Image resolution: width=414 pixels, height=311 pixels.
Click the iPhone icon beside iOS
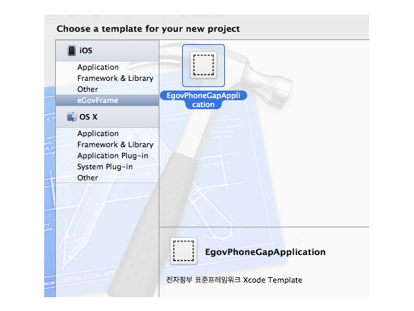71,50
